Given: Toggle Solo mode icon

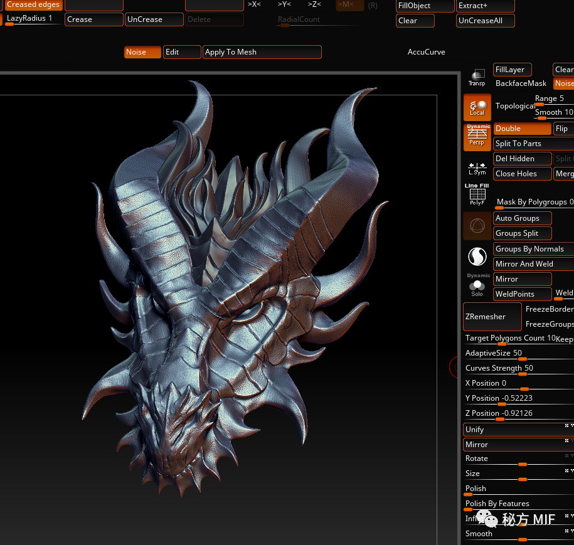Looking at the screenshot, I should (x=477, y=285).
